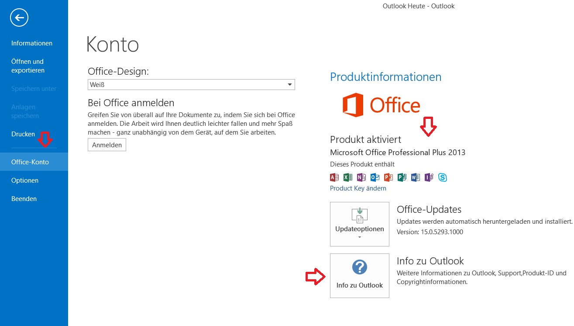Click the Office-Updates heading
Screen dimensions: 574x326
pyautogui.click(x=429, y=209)
